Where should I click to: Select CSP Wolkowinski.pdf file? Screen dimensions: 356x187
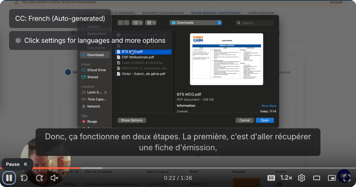[143, 57]
